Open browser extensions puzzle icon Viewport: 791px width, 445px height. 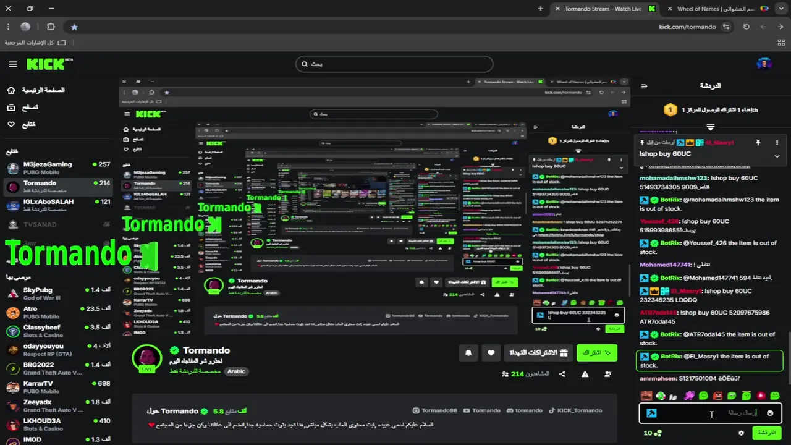coord(51,27)
